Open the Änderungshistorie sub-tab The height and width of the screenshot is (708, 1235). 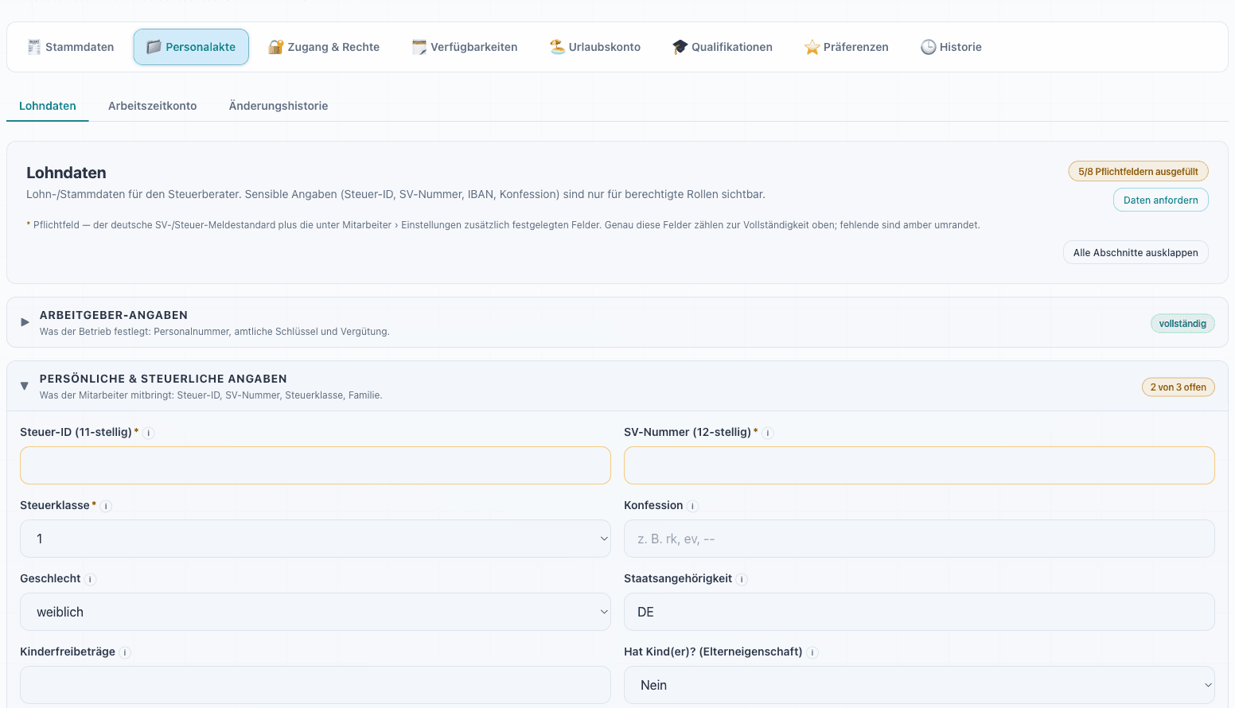(x=279, y=106)
